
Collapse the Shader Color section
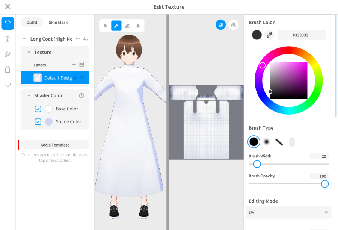[29, 95]
